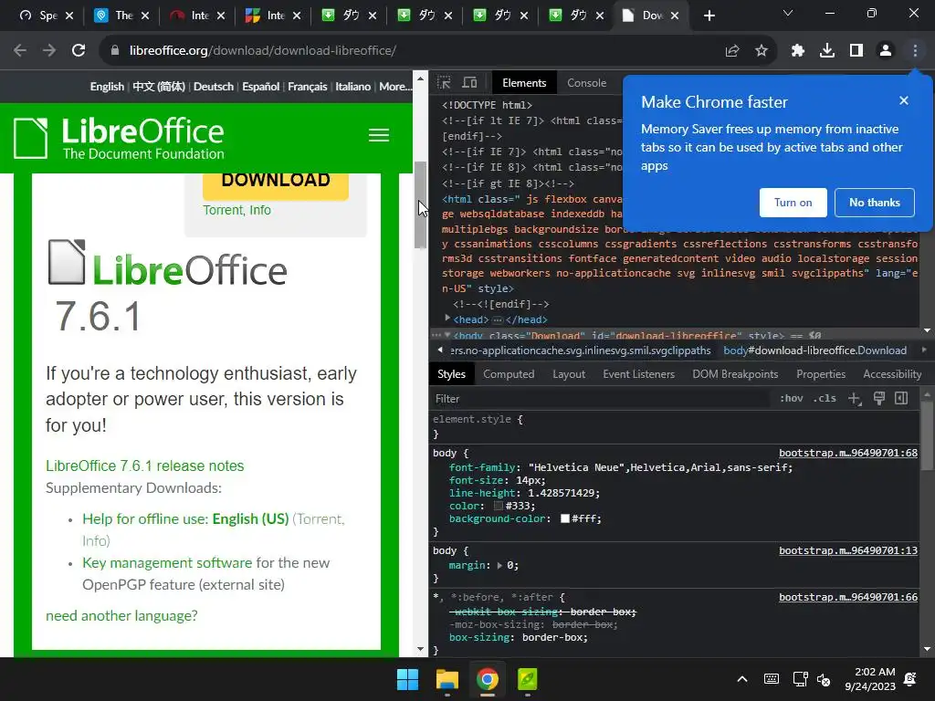Click the Torrent link under DOWNLOAD

223,210
